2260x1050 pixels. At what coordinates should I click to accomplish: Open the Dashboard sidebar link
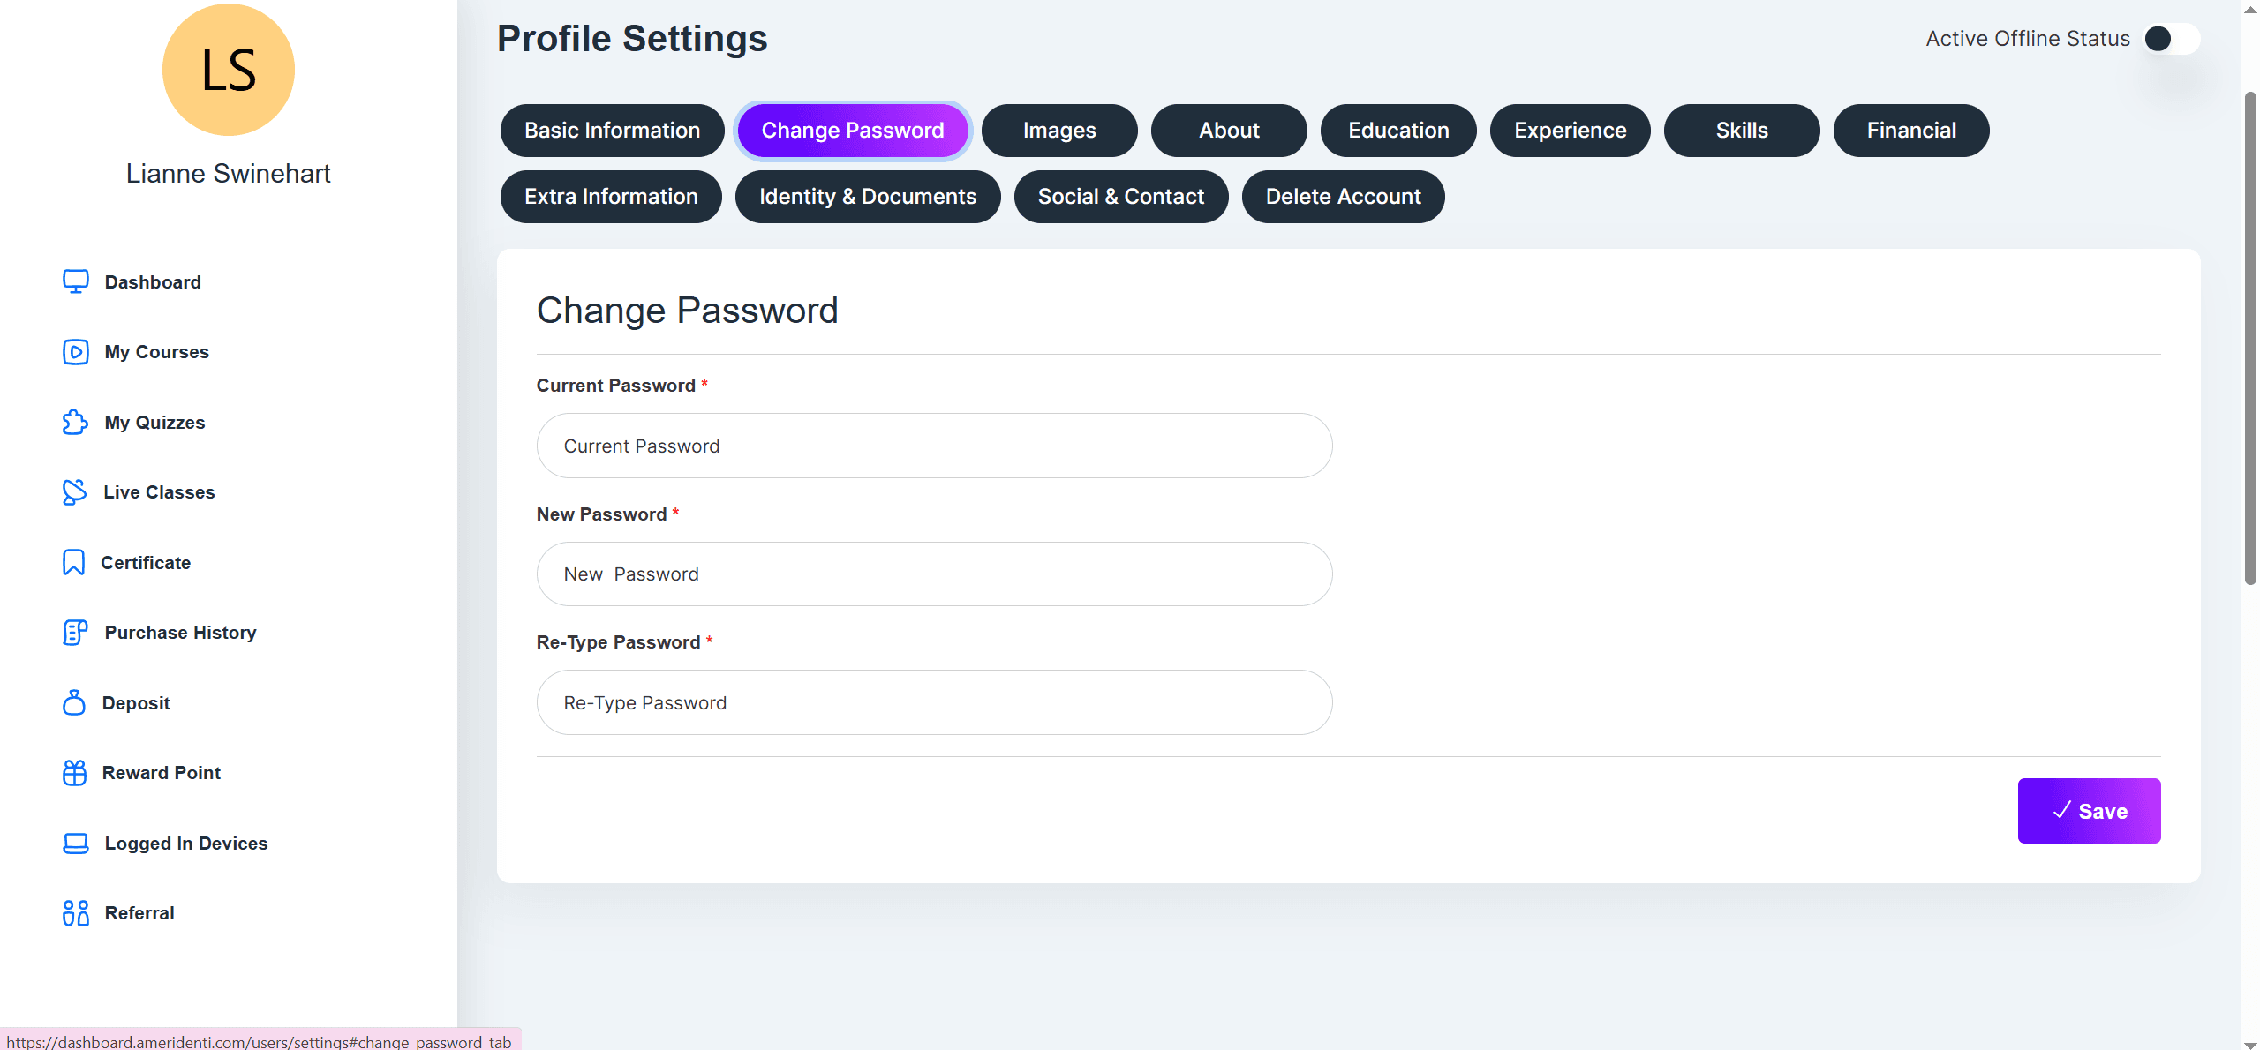[x=153, y=281]
